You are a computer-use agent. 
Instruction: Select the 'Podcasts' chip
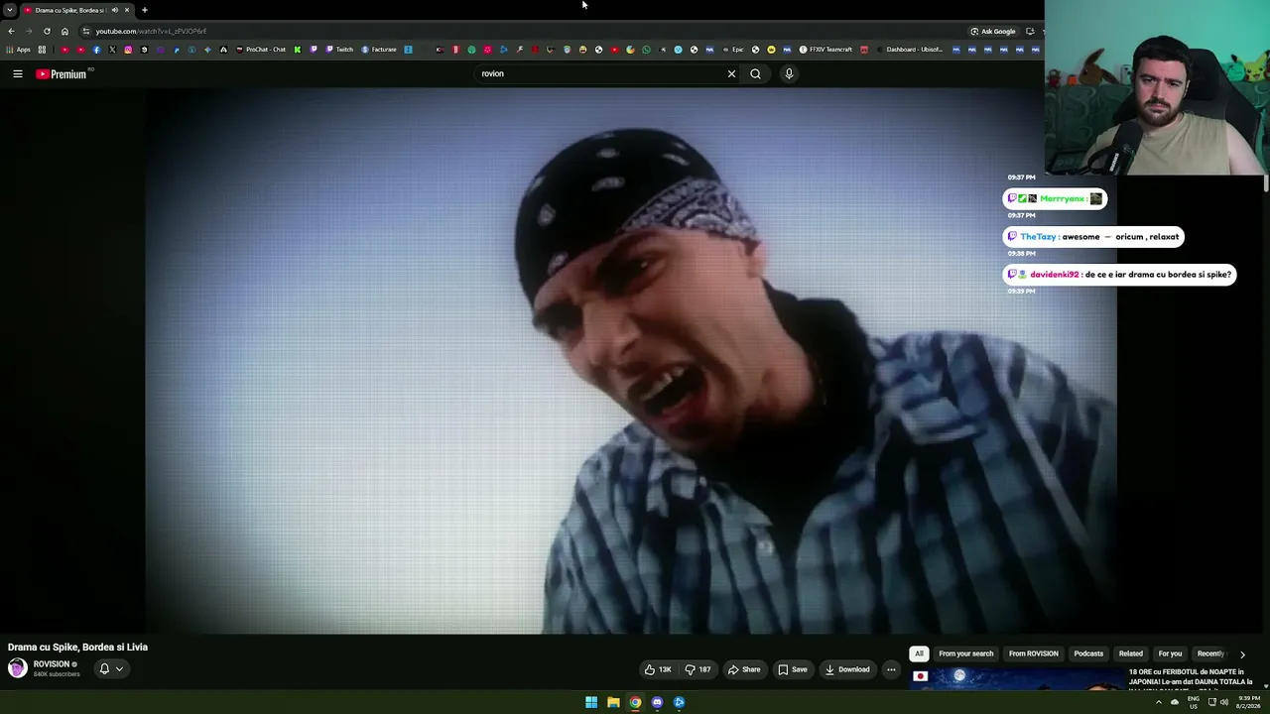1088,654
